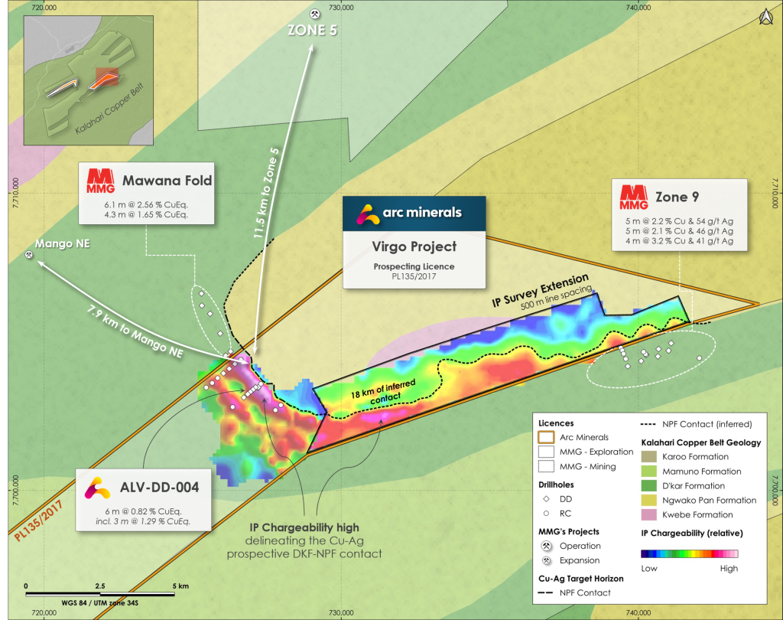Click 'incl. 3 m @ 1.29 % CuEq.' text
This screenshot has width=783, height=620.
[143, 521]
